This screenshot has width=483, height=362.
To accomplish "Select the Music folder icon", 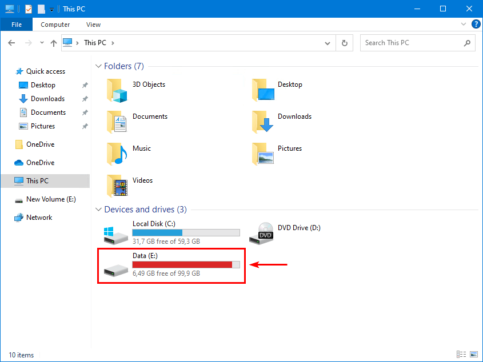I will pyautogui.click(x=117, y=154).
